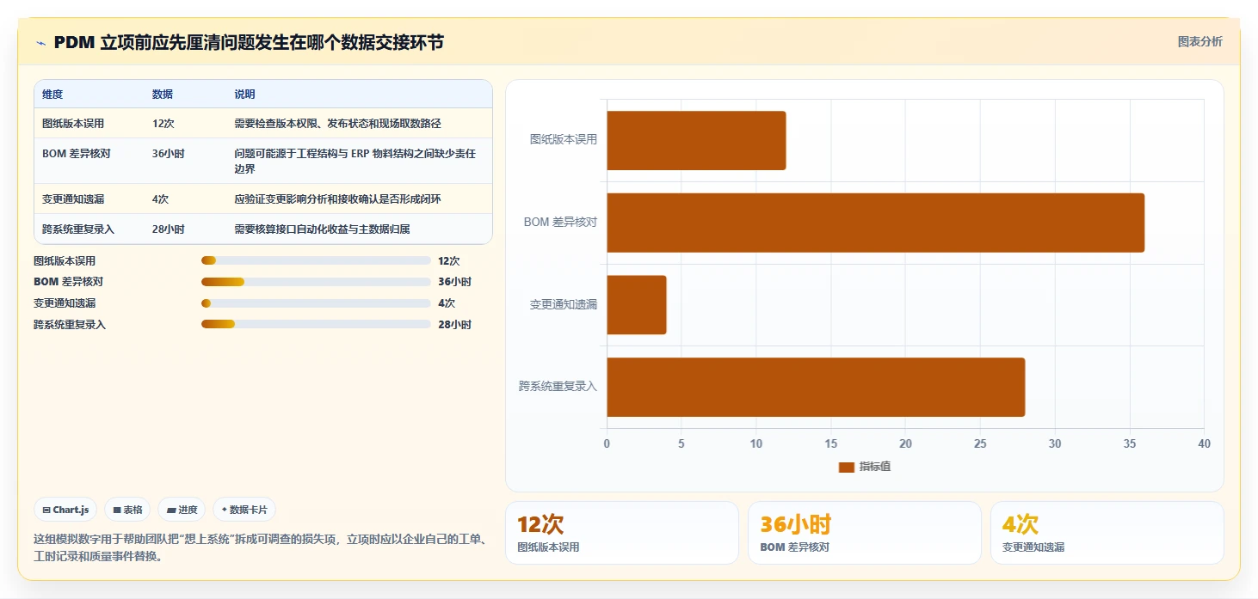Click table cell 图纸版本误用
Viewport: 1258px width, 599px height.
click(73, 124)
